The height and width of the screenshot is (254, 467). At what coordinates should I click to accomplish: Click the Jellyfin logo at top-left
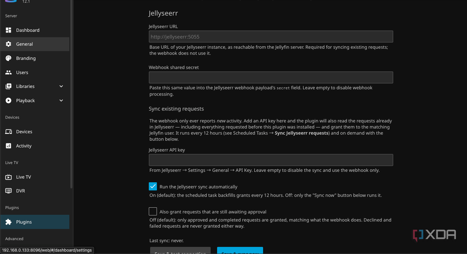[x=11, y=1]
